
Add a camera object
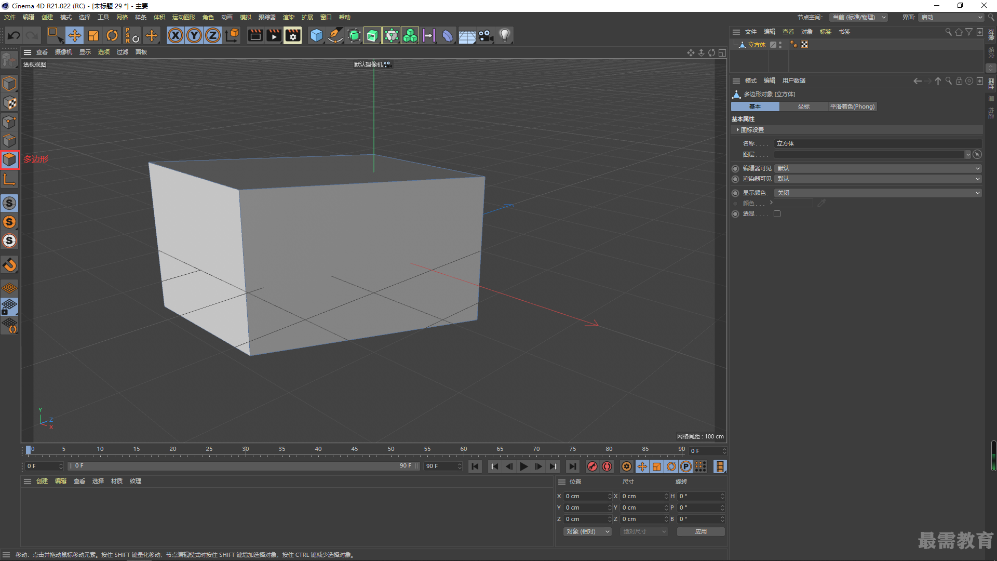486,35
